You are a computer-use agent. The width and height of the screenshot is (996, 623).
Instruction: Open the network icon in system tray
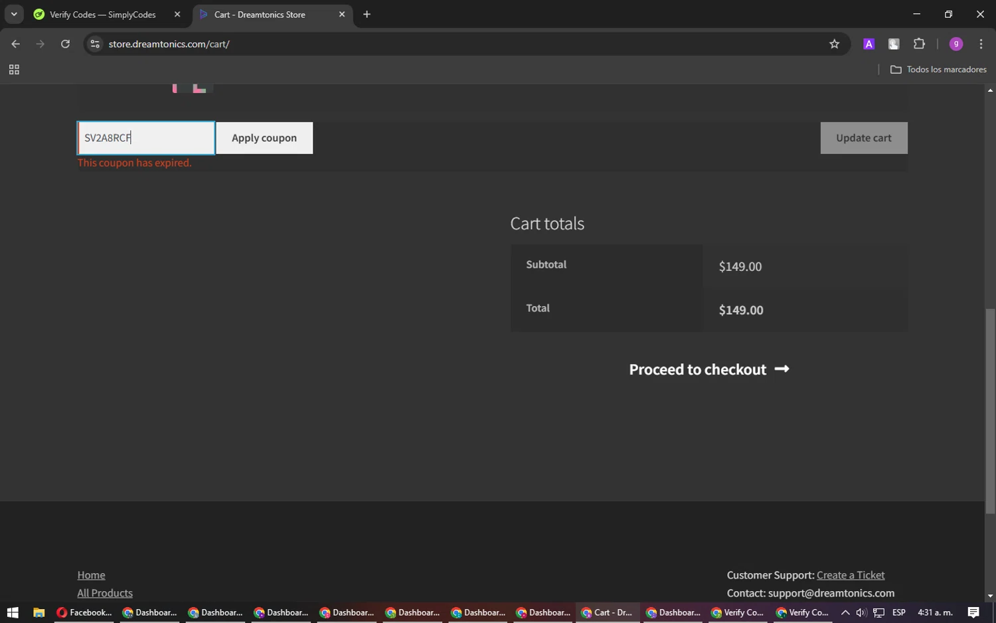(878, 612)
